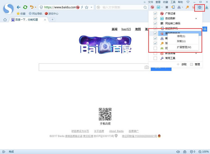210x154 pixels.
Task: Click the Sogou browser logo
Action: pyautogui.click(x=8, y=9)
